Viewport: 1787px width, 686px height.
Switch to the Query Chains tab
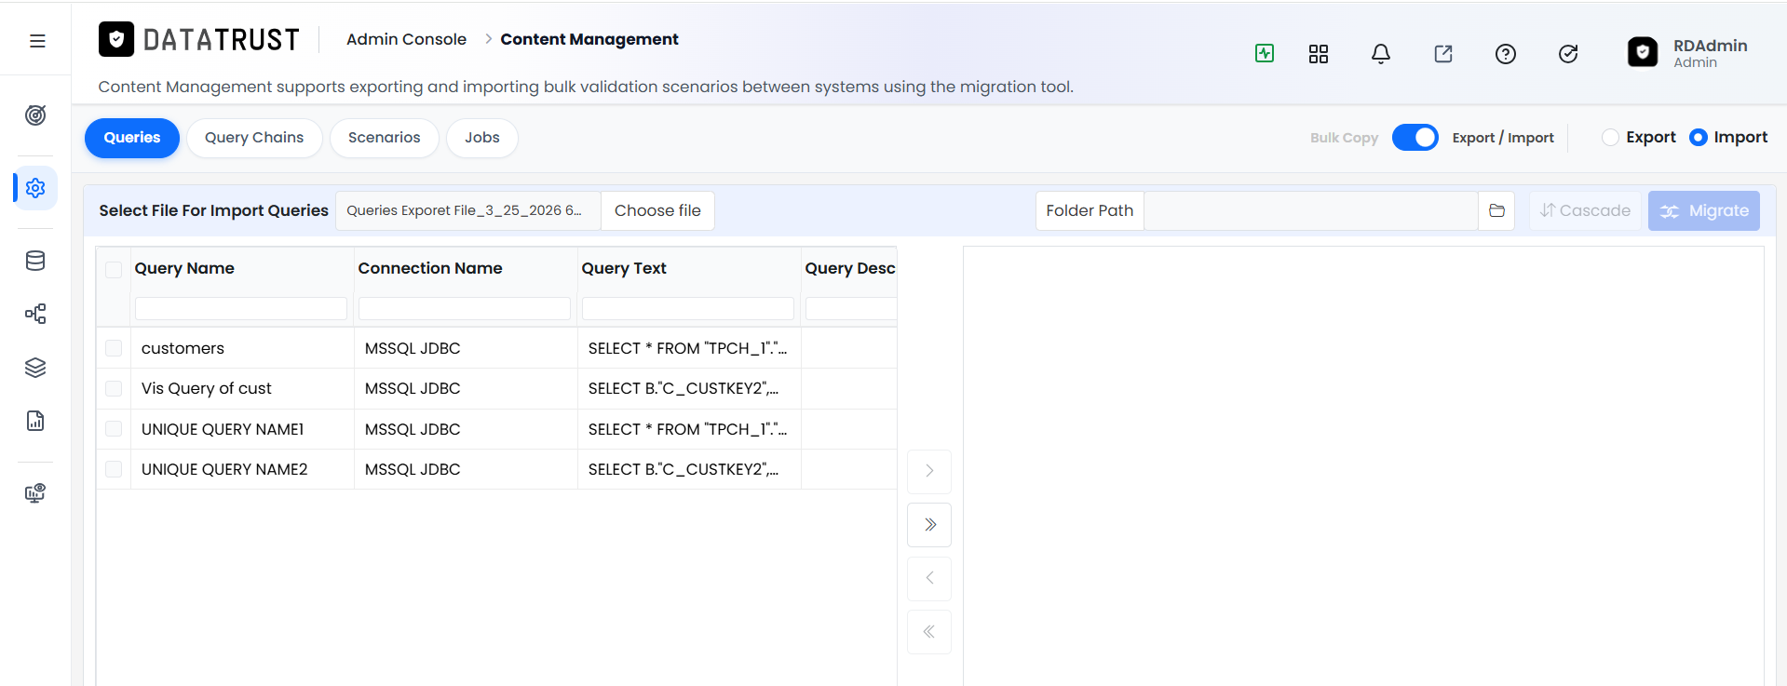(x=254, y=138)
